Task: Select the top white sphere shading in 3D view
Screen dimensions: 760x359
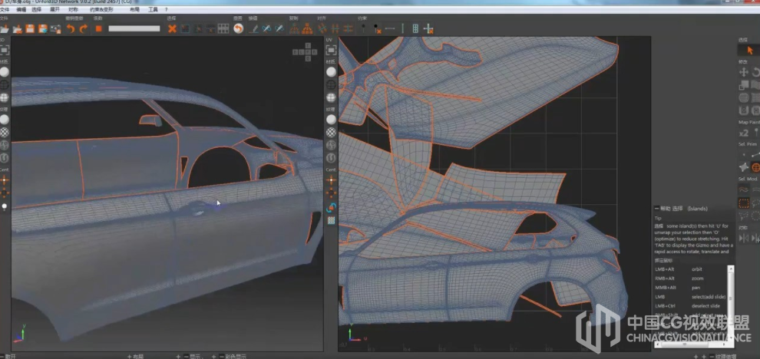Action: coord(5,71)
